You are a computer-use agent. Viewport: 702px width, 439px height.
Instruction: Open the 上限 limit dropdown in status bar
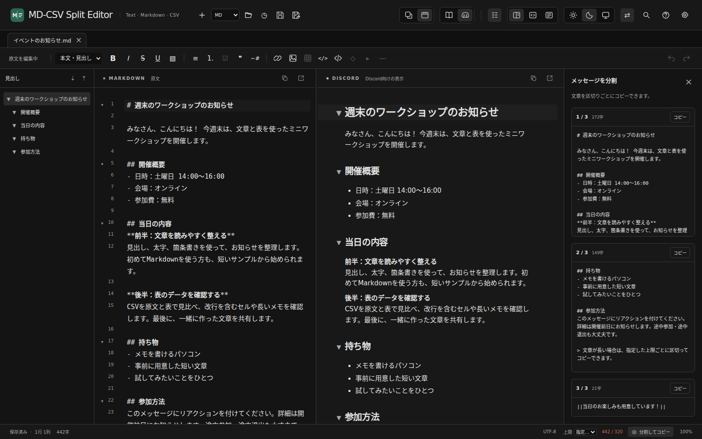point(585,432)
